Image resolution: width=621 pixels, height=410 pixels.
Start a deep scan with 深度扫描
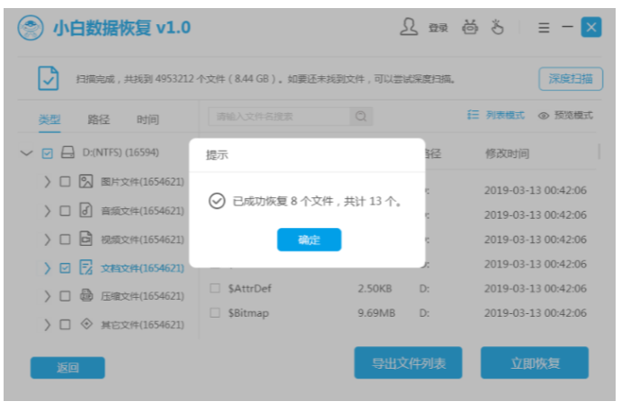tap(571, 79)
